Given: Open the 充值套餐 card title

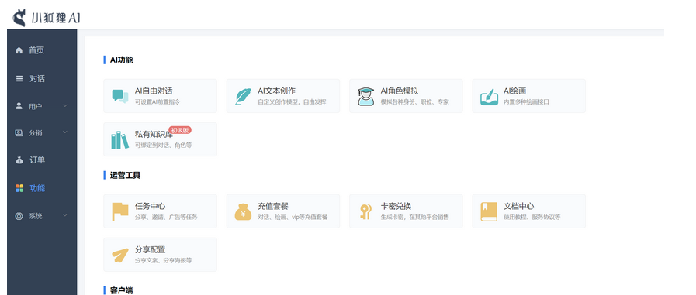Looking at the screenshot, I should (x=273, y=207).
